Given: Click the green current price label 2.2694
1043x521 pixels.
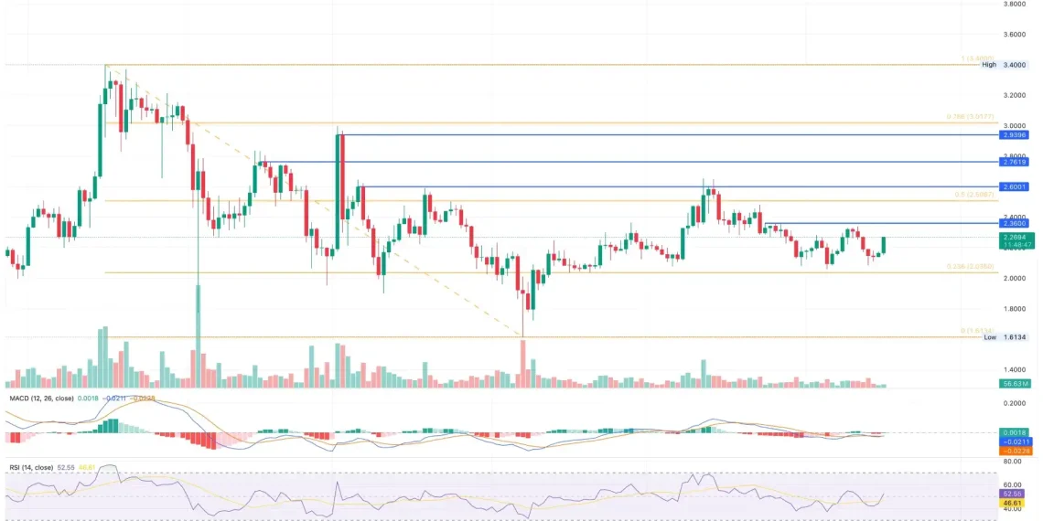Looking at the screenshot, I should (1016, 236).
